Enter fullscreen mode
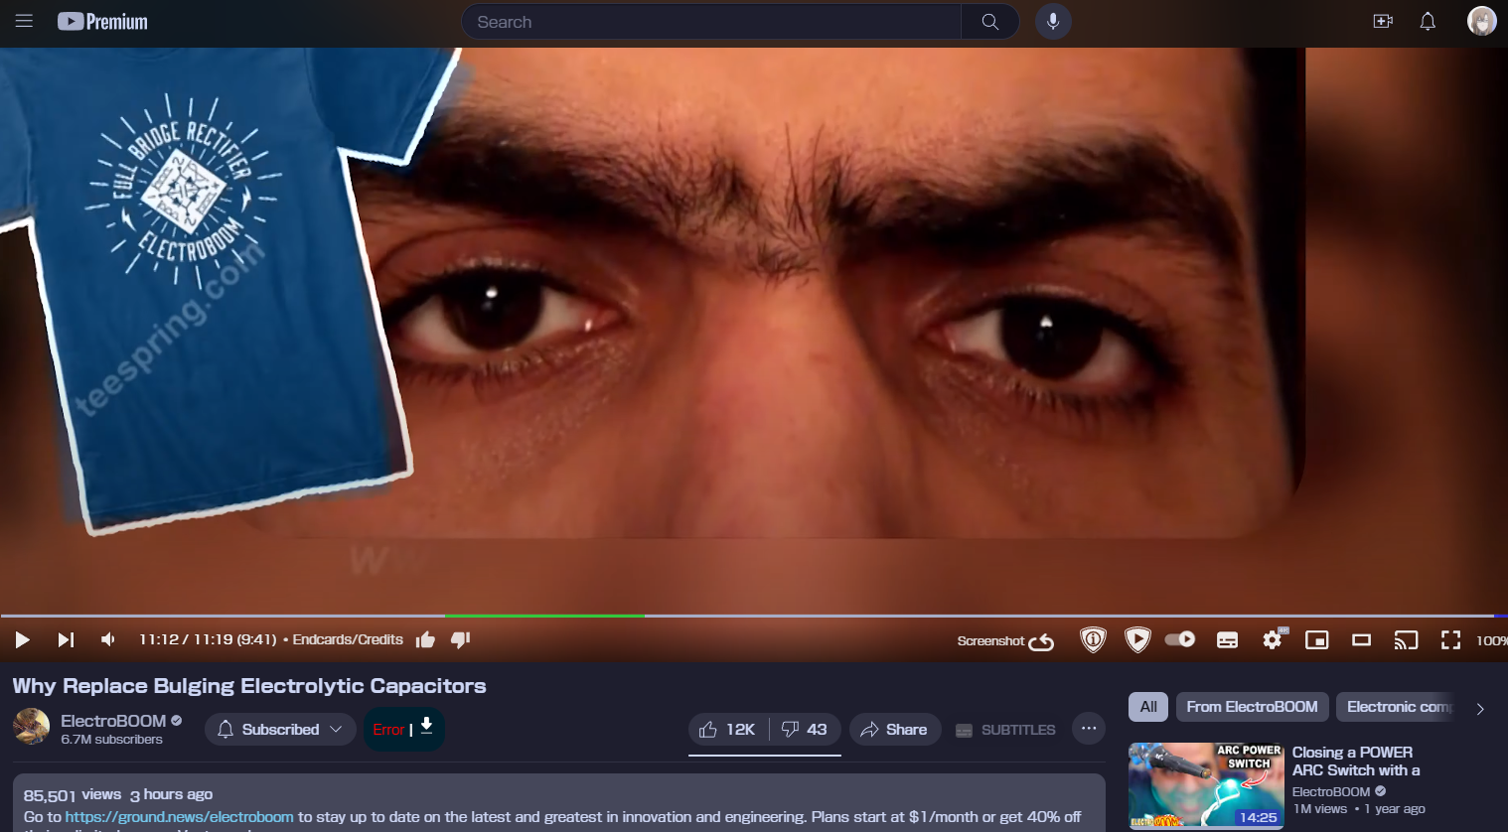 coord(1451,640)
